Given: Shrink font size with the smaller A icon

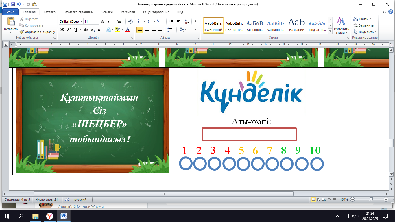Looking at the screenshot, I should [x=109, y=21].
